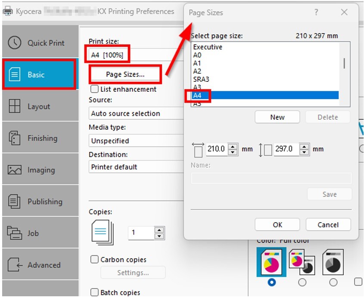Click the Imaging picture icon
Viewport: 364px width, 298px height.
click(x=14, y=170)
